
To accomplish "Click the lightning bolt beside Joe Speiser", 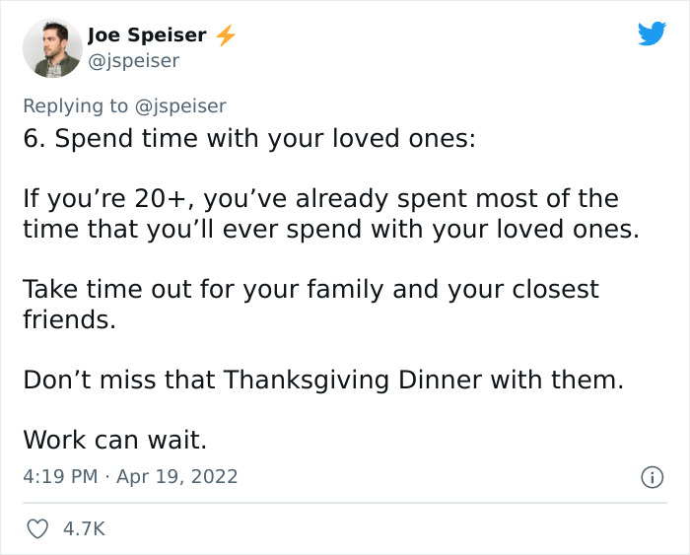I will (226, 36).
